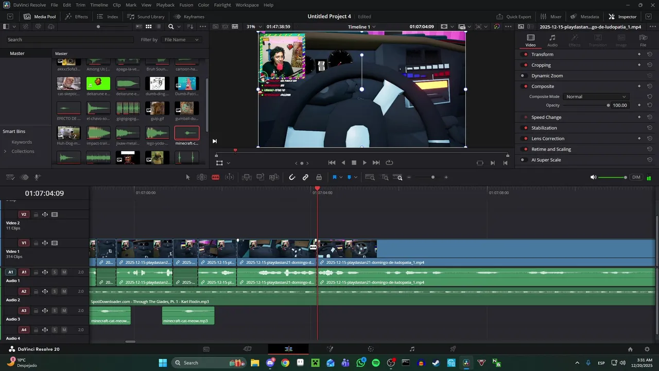Add a blue flag to clip
Image resolution: width=659 pixels, height=371 pixels.
tap(334, 177)
